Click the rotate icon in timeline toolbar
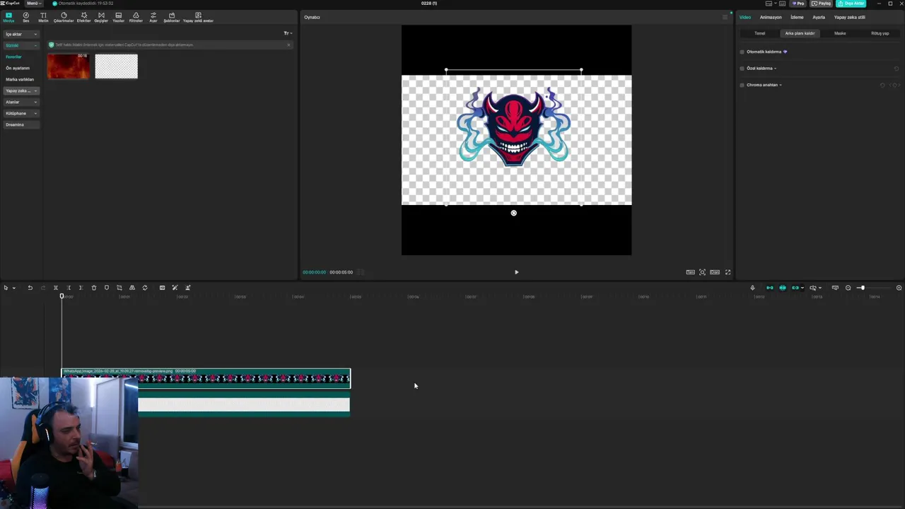Screen dimensions: 905x509 click(x=145, y=288)
